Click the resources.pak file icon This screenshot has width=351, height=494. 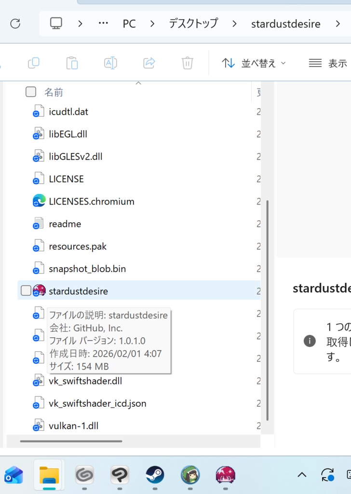(x=39, y=246)
